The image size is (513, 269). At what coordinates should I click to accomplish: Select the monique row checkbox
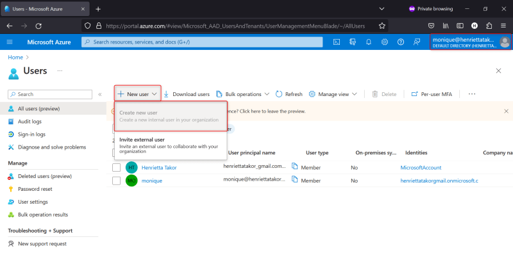(x=116, y=181)
